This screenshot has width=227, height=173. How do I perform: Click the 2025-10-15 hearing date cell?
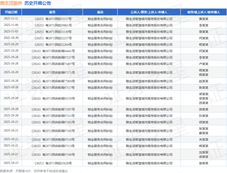(x=11, y=163)
